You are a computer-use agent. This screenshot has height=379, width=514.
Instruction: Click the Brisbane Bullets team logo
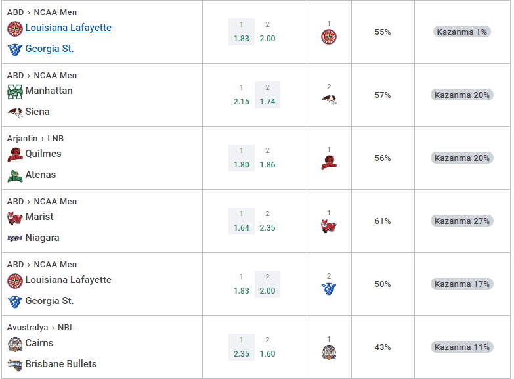click(x=14, y=365)
